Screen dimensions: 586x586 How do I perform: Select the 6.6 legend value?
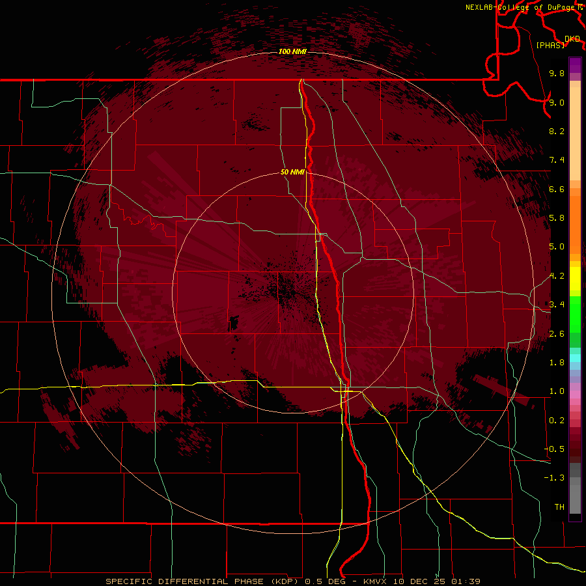pyautogui.click(x=557, y=189)
